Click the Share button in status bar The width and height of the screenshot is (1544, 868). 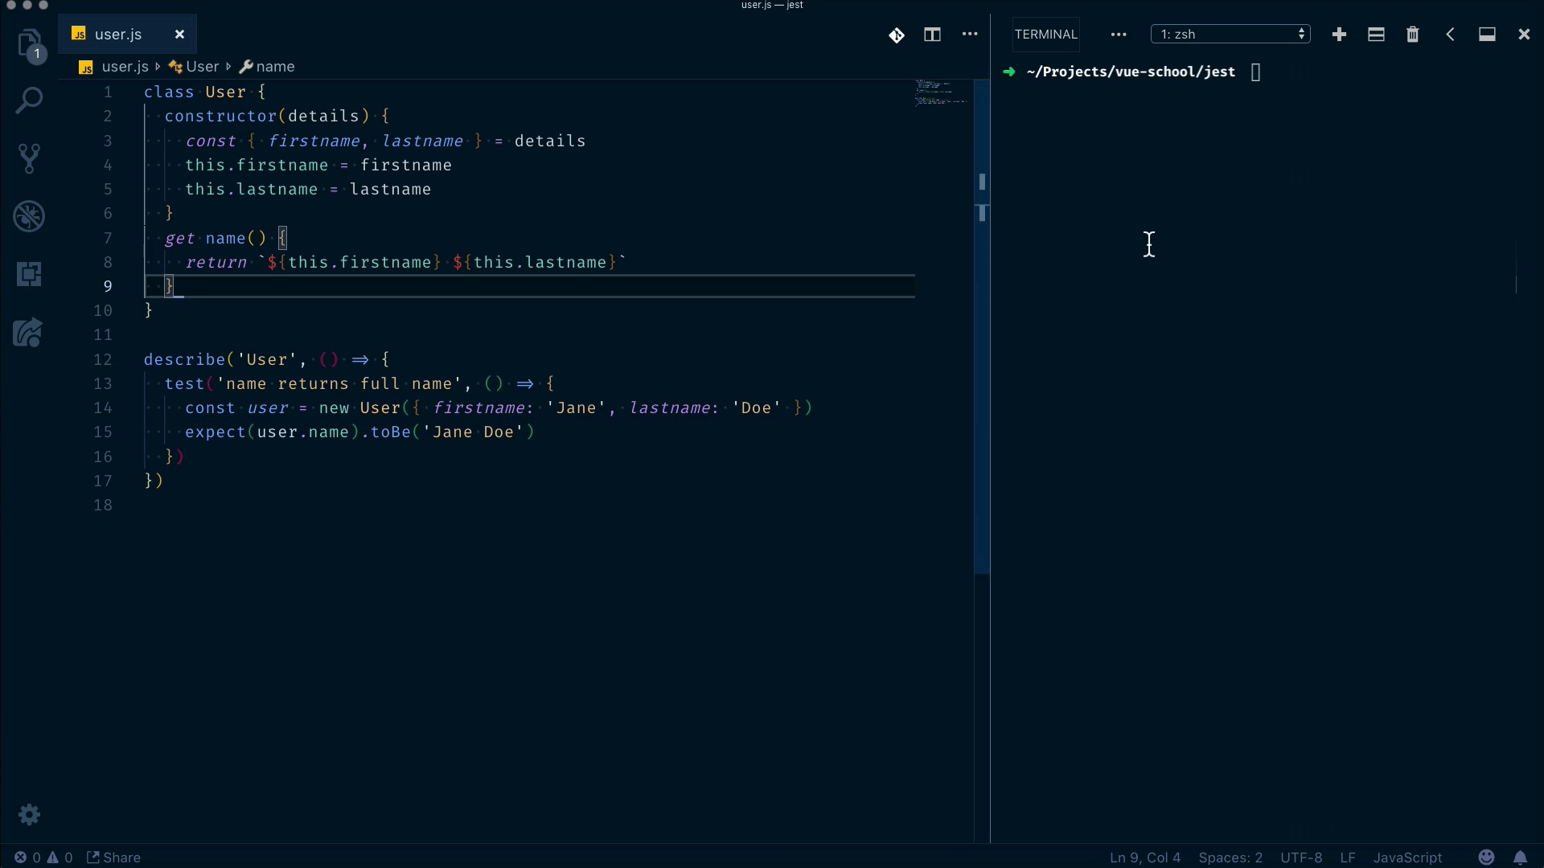(114, 858)
